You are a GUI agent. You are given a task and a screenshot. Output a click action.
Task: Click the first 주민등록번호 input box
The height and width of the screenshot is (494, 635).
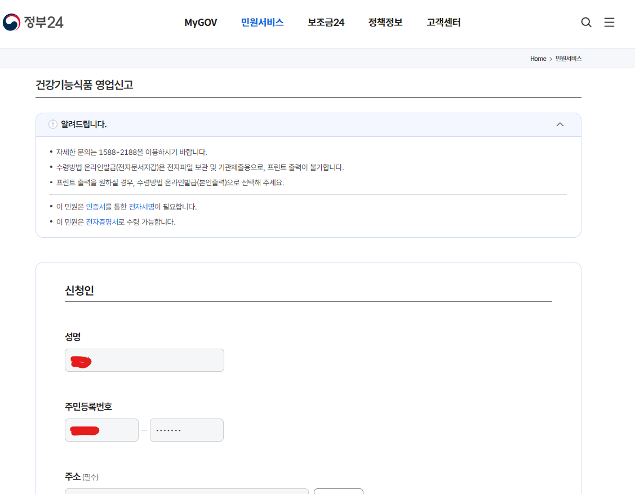pos(101,430)
